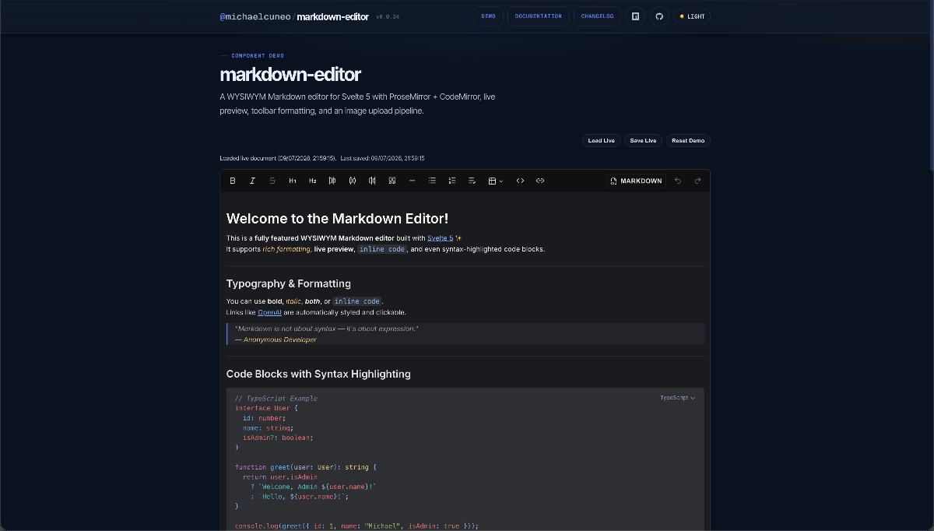Apply italic formatting from the toolbar
This screenshot has width=934, height=531.
[252, 181]
